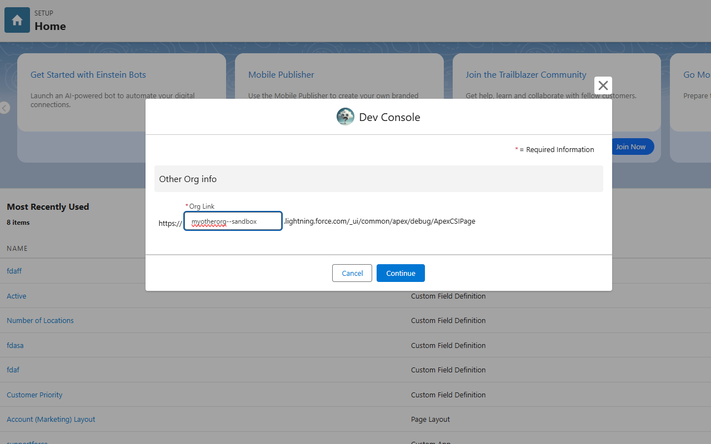Open the fdasa recently used item
711x444 pixels.
(x=15, y=345)
